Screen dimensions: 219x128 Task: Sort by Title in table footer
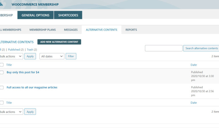point(9,103)
